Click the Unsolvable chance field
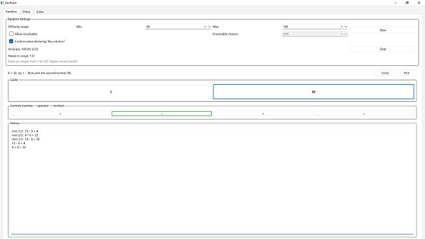 [x=311, y=34]
